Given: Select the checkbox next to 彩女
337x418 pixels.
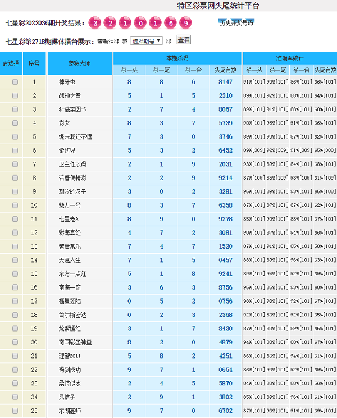Looking at the screenshot, I should coord(15,123).
